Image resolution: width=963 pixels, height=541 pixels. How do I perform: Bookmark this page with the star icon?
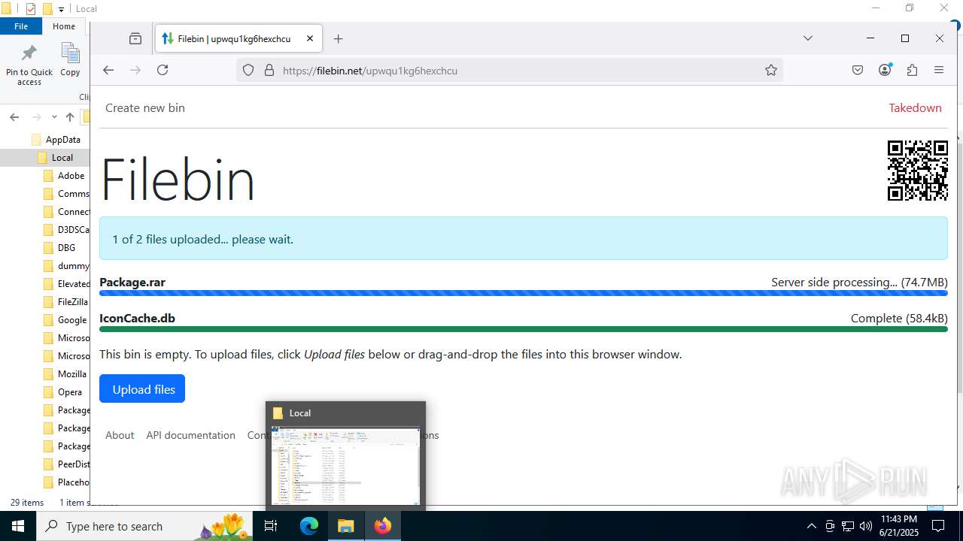tap(771, 70)
